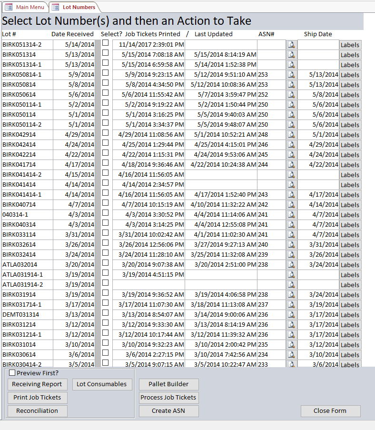Image resolution: width=375 pixels, height=430 pixels.
Task: Click the magnifier icon for BIRK030614
Action: tap(292, 355)
